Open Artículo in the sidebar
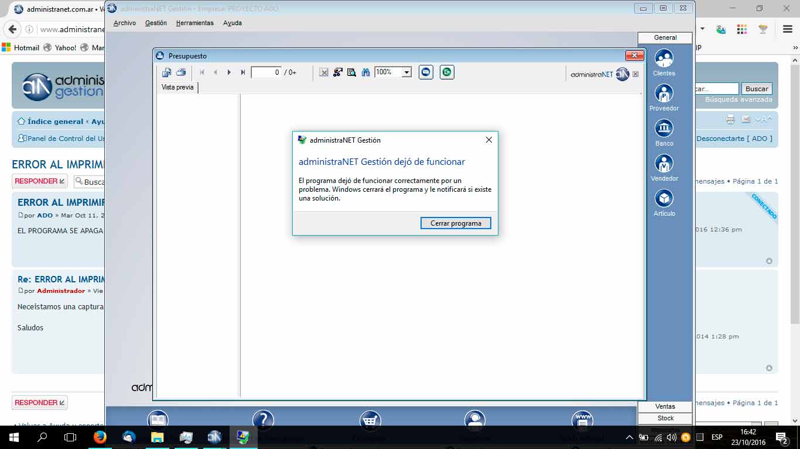 664,203
